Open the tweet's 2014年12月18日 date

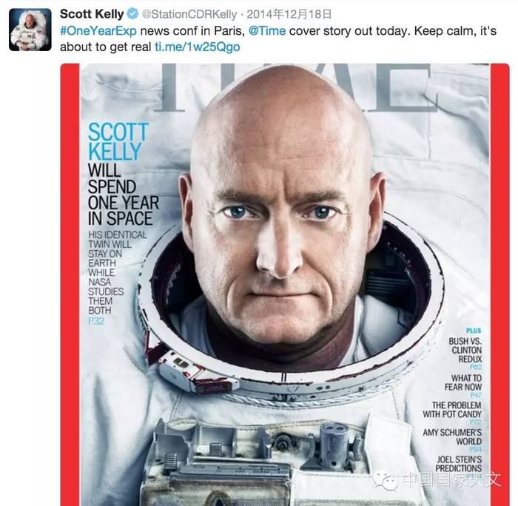pyautogui.click(x=289, y=14)
